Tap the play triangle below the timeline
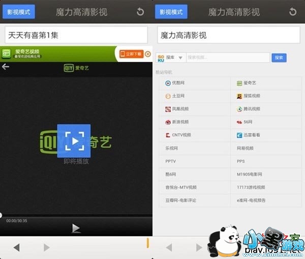Image resolution: width=305 pixels, height=259 pixels. pyautogui.click(x=76, y=228)
